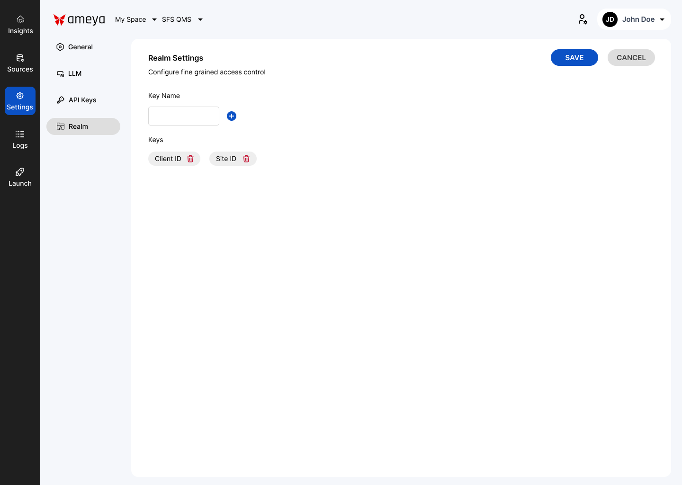682x485 pixels.
Task: Select the Settings sidebar item
Action: [x=20, y=101]
